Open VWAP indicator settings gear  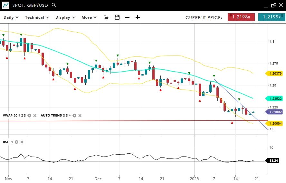[x=29, y=116]
